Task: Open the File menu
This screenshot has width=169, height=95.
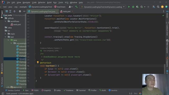Action: tap(8, 2)
